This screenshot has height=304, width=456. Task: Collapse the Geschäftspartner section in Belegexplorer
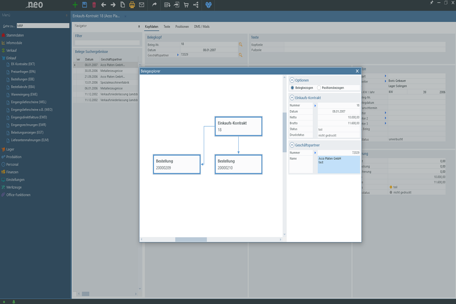(x=292, y=145)
